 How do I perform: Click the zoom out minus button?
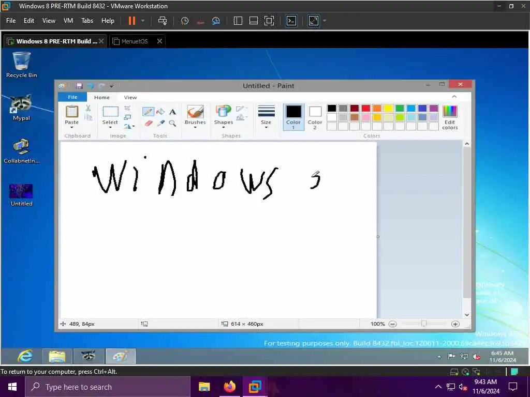pos(392,324)
